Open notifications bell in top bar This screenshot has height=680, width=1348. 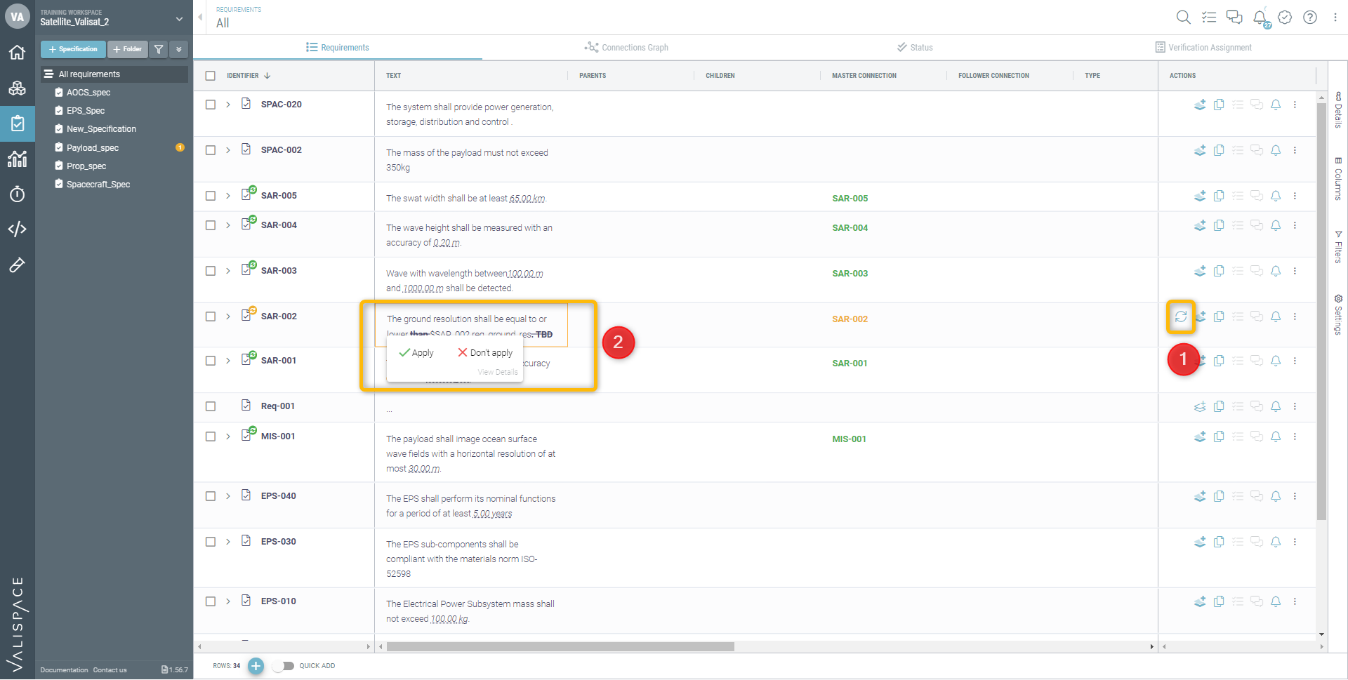click(1260, 18)
